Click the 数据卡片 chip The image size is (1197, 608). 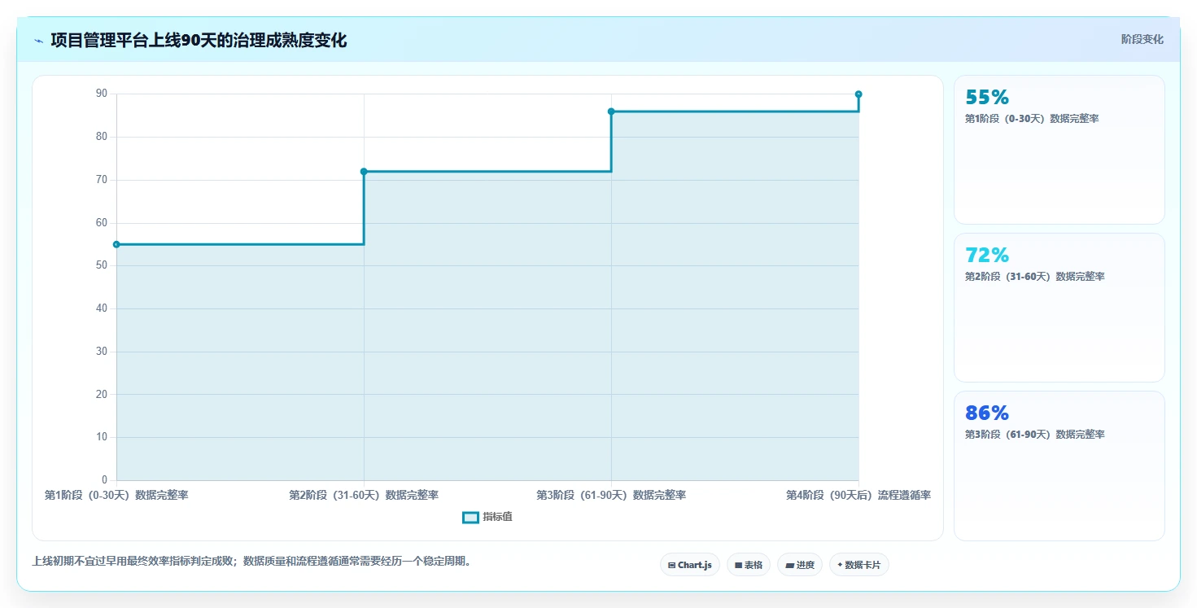coord(859,565)
